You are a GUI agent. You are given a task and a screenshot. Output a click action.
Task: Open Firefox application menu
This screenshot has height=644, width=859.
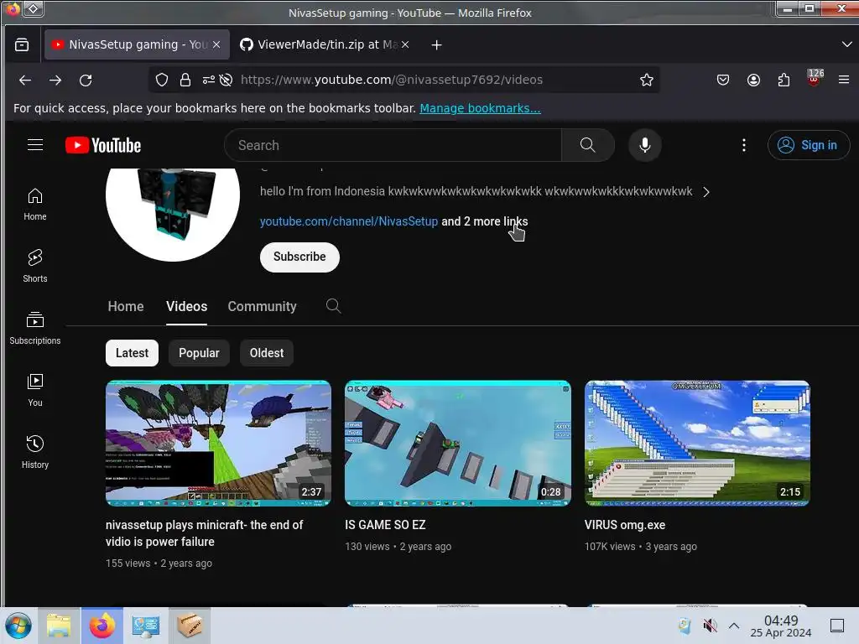[844, 80]
